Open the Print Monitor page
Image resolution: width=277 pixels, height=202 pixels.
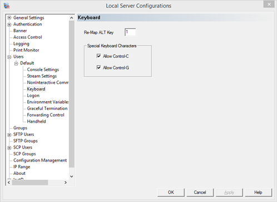[x=26, y=50]
